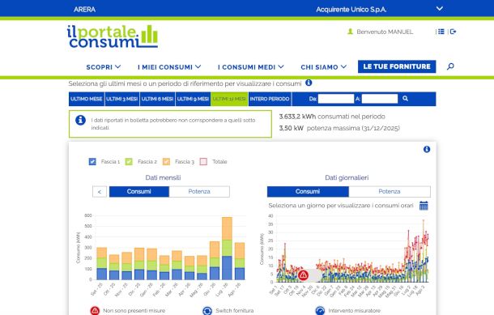494x315 pixels.
Task: Click warning marker on the daily chart
Action: (x=303, y=275)
